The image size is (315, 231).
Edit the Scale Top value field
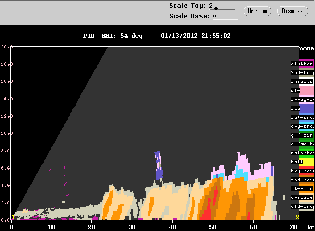(x=222, y=6)
